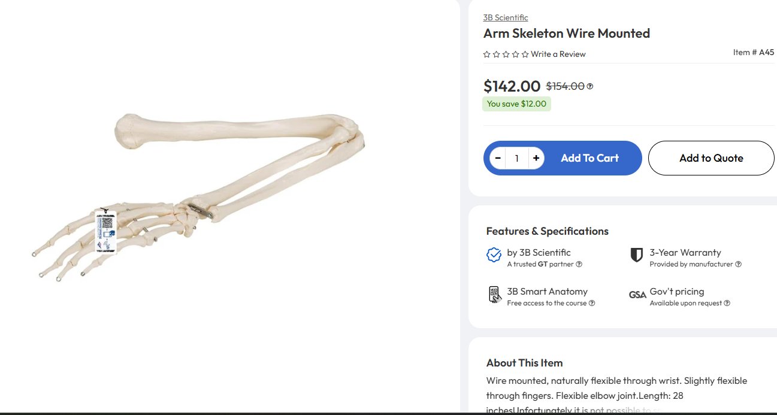Click the 3-Year Warranty shield icon
The height and width of the screenshot is (415, 777).
(x=637, y=256)
